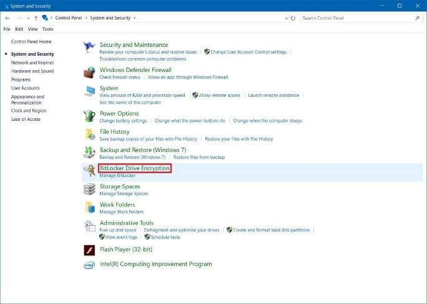Open the Tools menu
The image size is (427, 304).
point(47,29)
